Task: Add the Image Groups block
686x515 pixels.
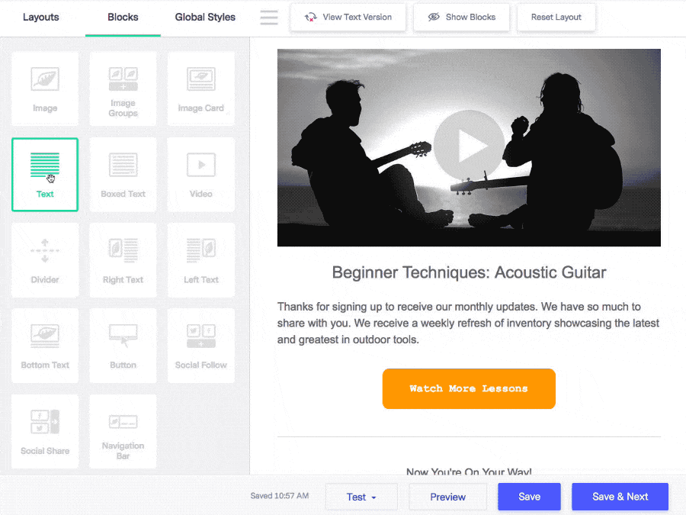Action: [123, 89]
